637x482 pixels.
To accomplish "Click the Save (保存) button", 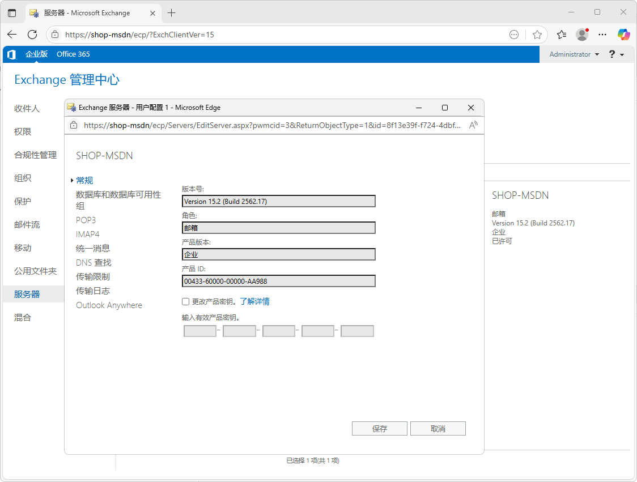I will pyautogui.click(x=380, y=428).
